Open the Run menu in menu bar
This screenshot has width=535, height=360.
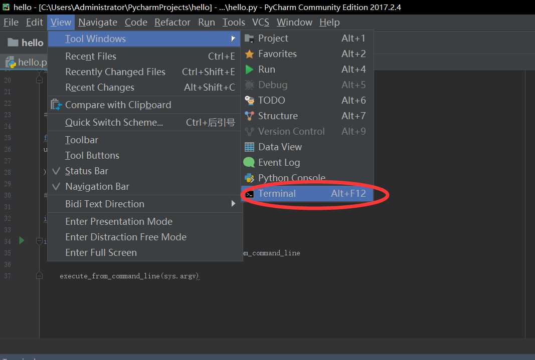tap(207, 23)
